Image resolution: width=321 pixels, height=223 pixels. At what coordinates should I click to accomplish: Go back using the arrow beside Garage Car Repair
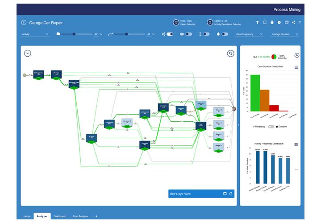24,22
